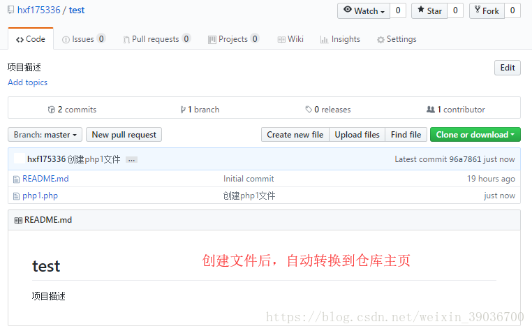Open the test repository link

click(76, 10)
